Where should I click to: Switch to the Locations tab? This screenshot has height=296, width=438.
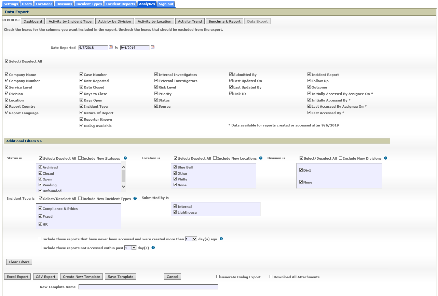point(44,4)
